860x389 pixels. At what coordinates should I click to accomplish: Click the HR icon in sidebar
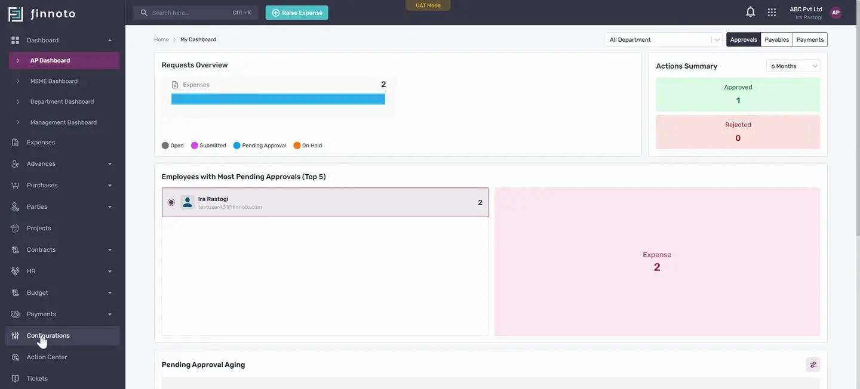click(x=16, y=271)
